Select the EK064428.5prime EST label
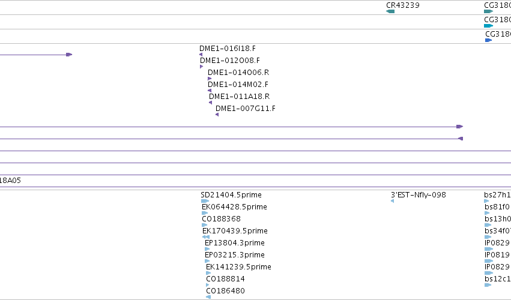This screenshot has height=300, width=511. 234,207
